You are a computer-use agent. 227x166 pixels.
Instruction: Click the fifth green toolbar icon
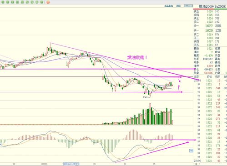(x=22, y=2)
